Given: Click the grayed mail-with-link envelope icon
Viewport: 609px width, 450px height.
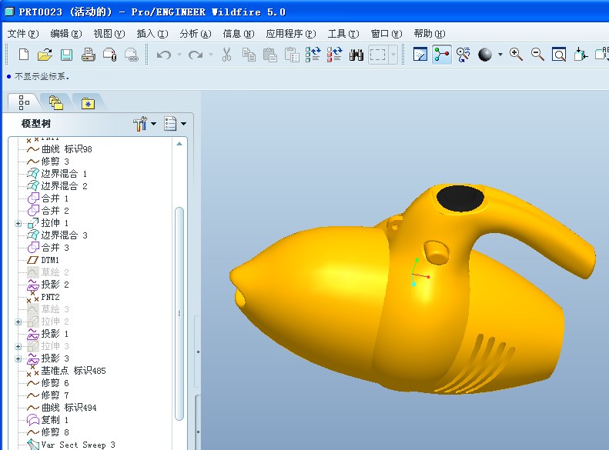Looking at the screenshot, I should [x=132, y=55].
